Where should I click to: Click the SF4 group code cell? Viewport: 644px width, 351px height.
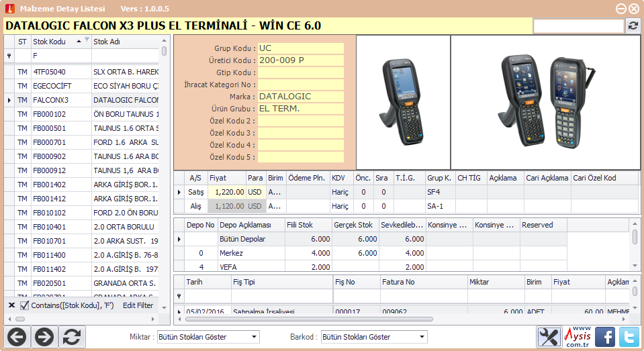[441, 192]
